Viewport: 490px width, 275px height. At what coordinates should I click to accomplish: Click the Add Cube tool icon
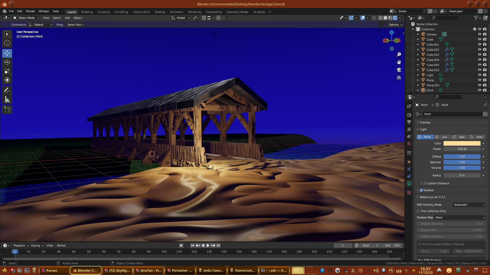pyautogui.click(x=7, y=110)
